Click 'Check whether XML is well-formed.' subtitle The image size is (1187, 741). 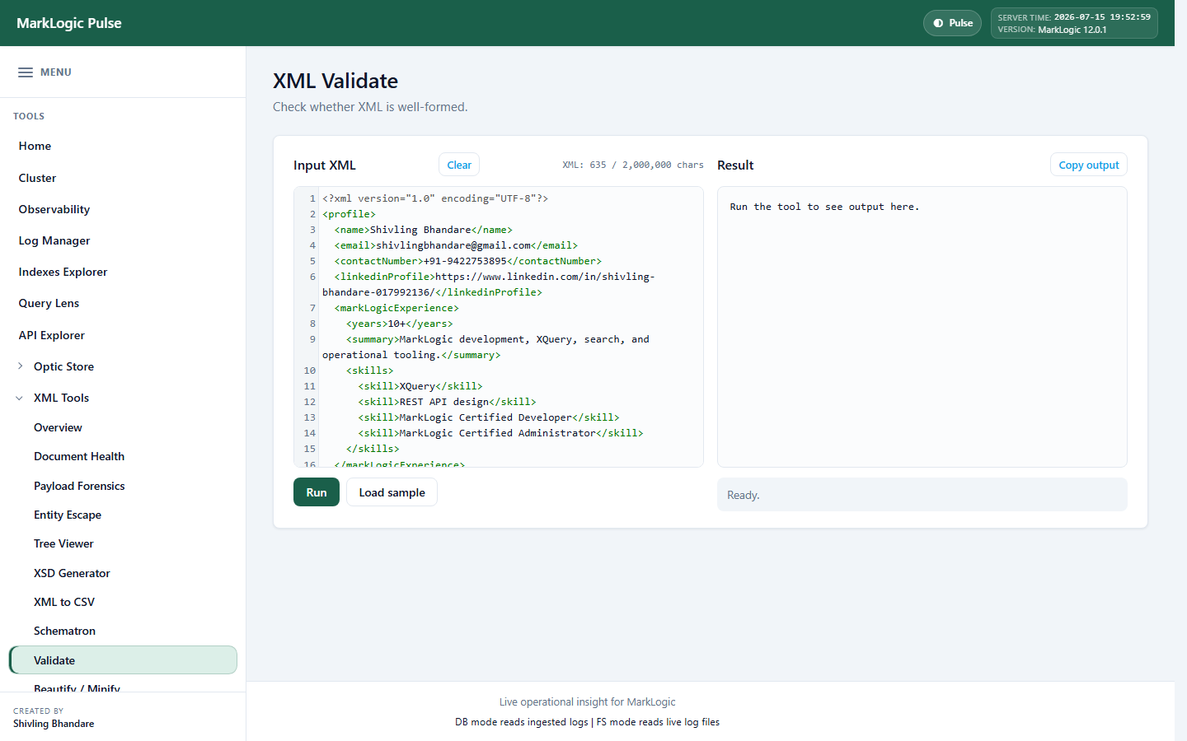click(370, 107)
